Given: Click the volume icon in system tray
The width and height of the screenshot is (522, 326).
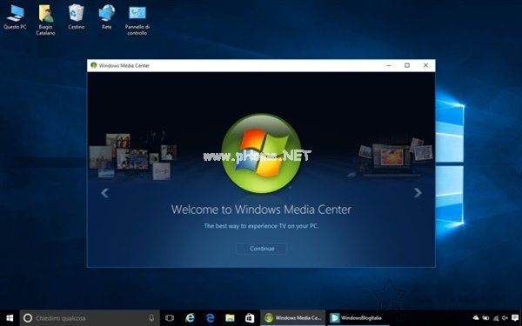Looking at the screenshot, I should point(505,318).
